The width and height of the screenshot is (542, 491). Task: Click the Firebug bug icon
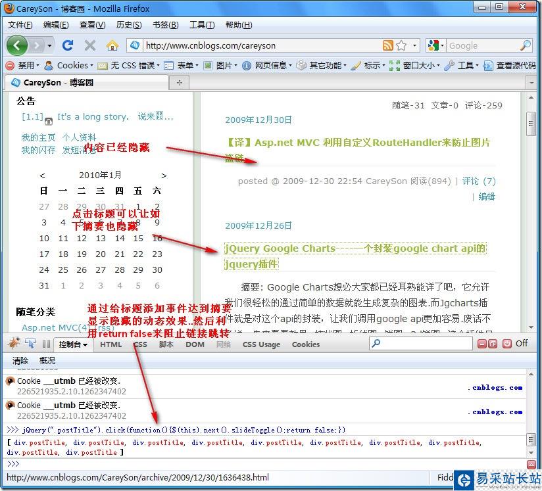pyautogui.click(x=14, y=344)
